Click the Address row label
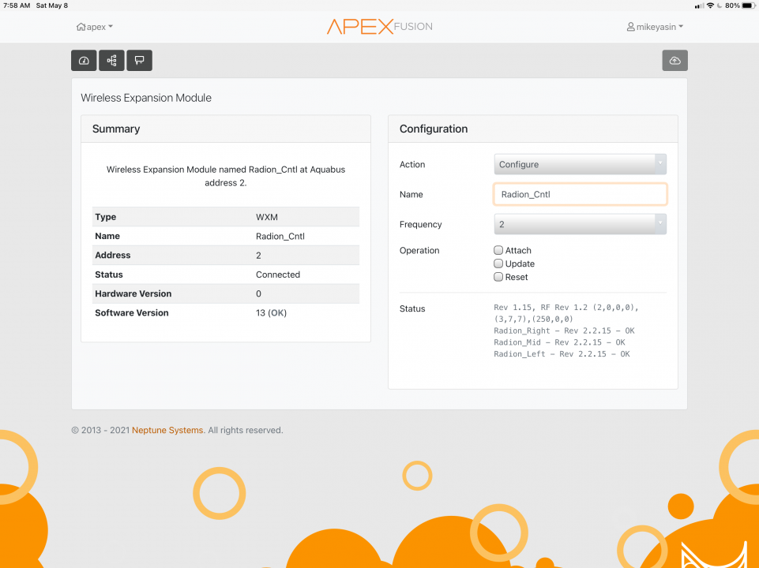 (113, 256)
